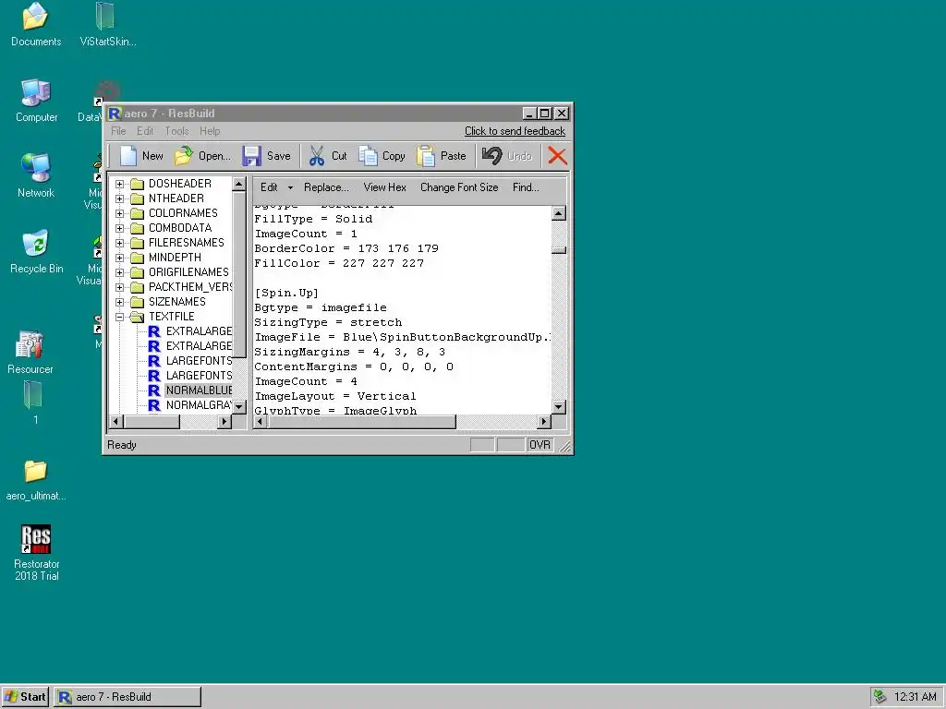Click the Windows Start button

25,697
